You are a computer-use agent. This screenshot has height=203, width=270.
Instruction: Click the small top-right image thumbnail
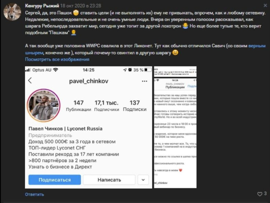click(x=175, y=72)
